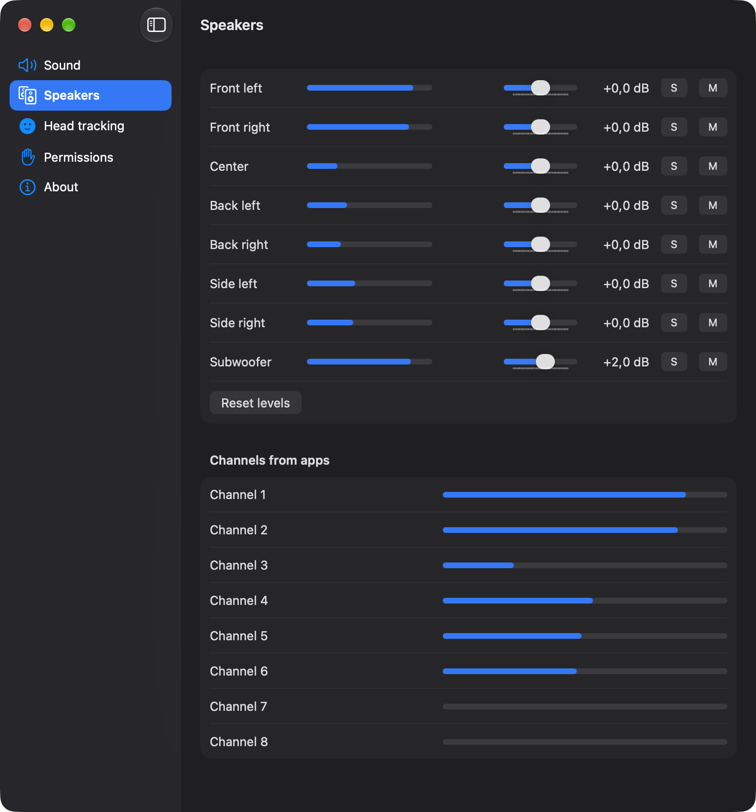Solo the Side left speaker
The width and height of the screenshot is (756, 812).
[x=674, y=283]
